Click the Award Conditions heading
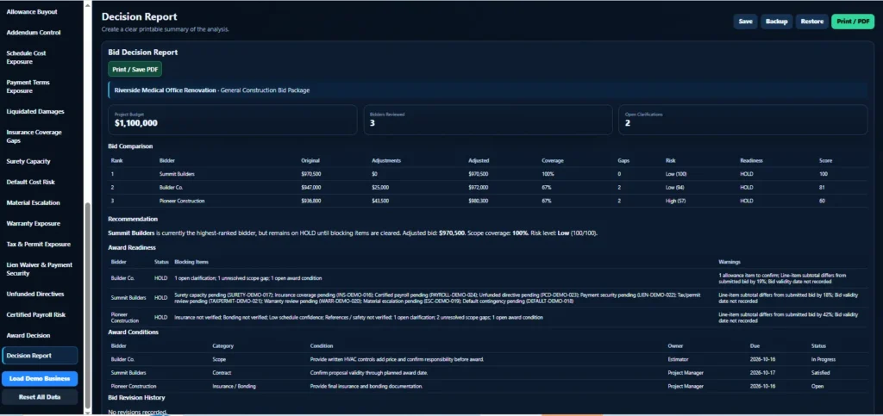This screenshot has width=883, height=416. (x=133, y=332)
